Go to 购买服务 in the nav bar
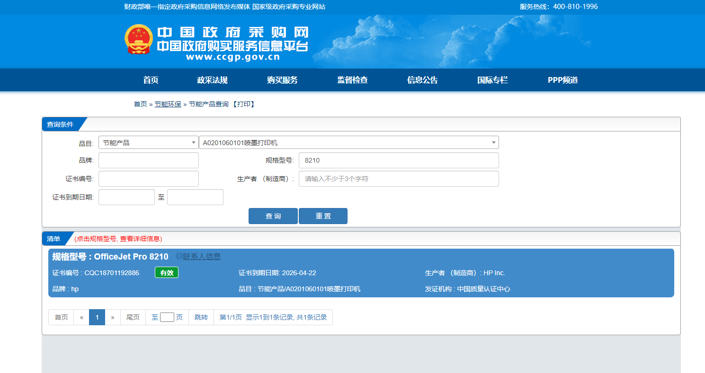Viewport: 705px width, 373px height. [282, 80]
